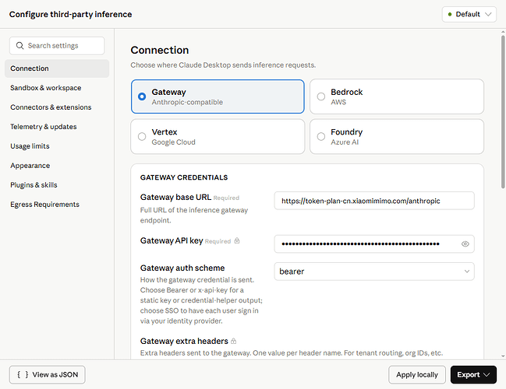
Task: Choose the Vertex Google Cloud option
Action: (218, 136)
